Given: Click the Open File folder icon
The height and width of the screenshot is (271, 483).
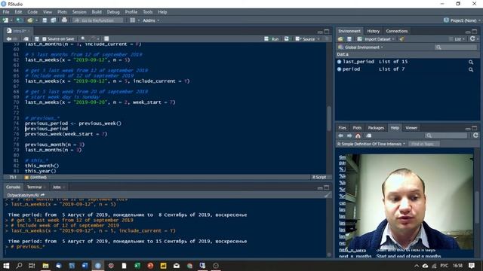Looking at the screenshot, I should click(30, 20).
